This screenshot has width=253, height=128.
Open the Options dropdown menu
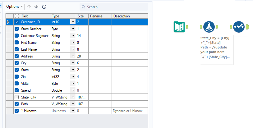click(x=14, y=7)
